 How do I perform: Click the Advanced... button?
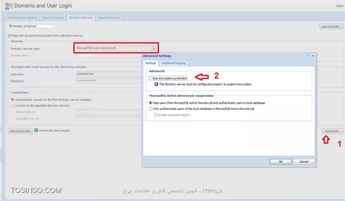click(332, 131)
